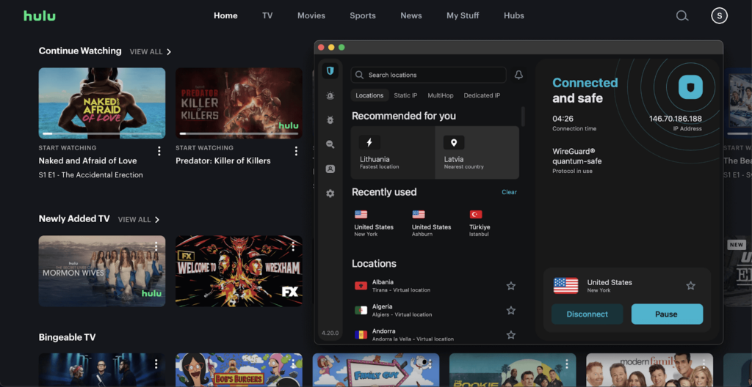
Task: Favorite Albania with its star icon
Action: pyautogui.click(x=511, y=286)
